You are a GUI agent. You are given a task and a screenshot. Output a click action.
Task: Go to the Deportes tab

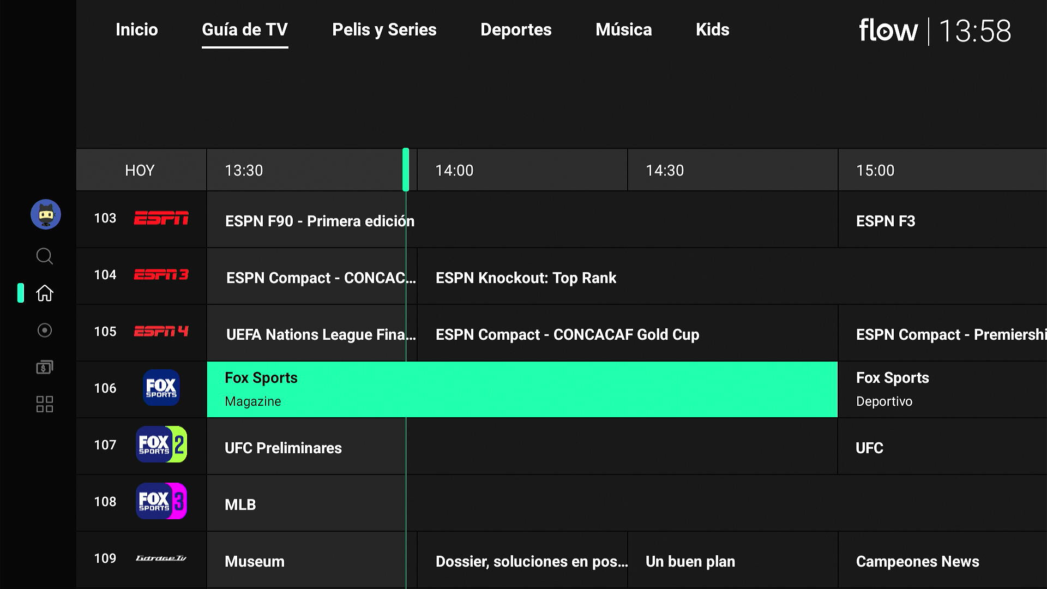516,29
